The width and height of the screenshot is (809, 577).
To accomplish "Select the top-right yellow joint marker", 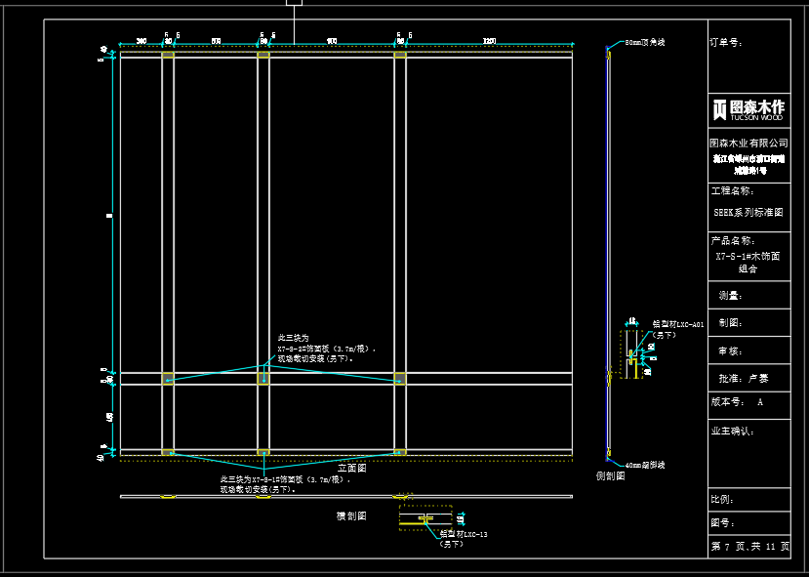I will click(400, 55).
